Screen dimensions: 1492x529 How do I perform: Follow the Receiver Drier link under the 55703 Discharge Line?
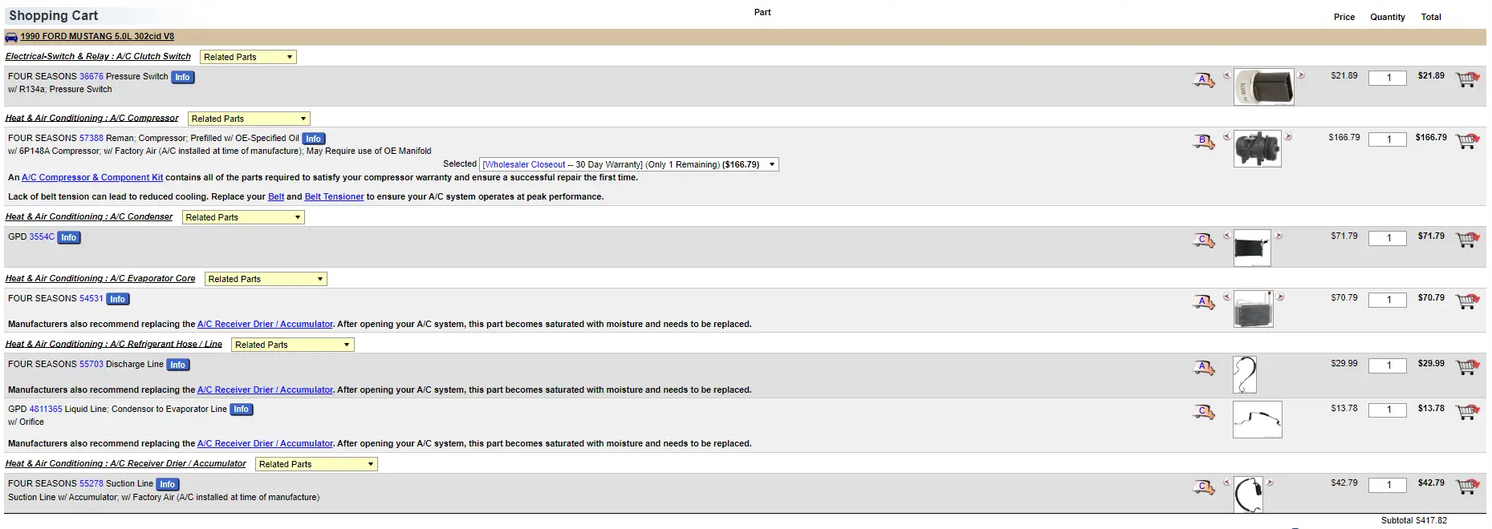[x=265, y=390]
